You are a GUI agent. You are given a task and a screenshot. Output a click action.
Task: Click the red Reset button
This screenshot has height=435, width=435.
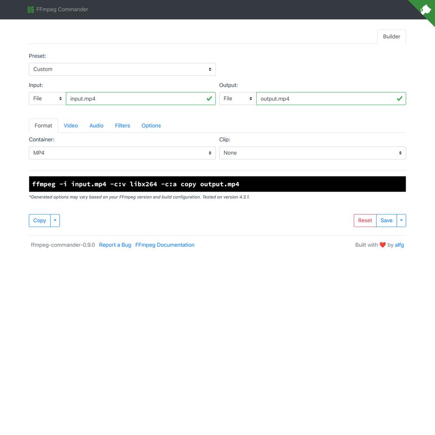[365, 221]
